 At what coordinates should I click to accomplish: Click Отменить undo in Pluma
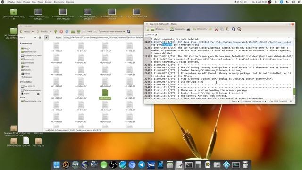point(200,29)
